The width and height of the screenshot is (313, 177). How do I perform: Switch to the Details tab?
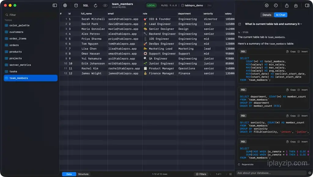point(267,15)
